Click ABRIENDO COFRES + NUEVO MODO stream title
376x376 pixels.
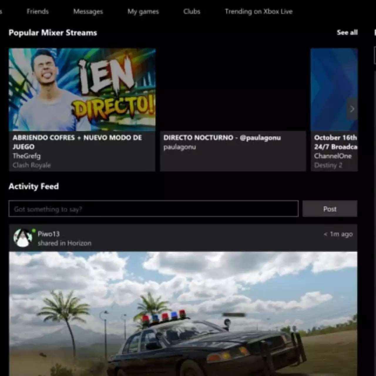pyautogui.click(x=77, y=142)
